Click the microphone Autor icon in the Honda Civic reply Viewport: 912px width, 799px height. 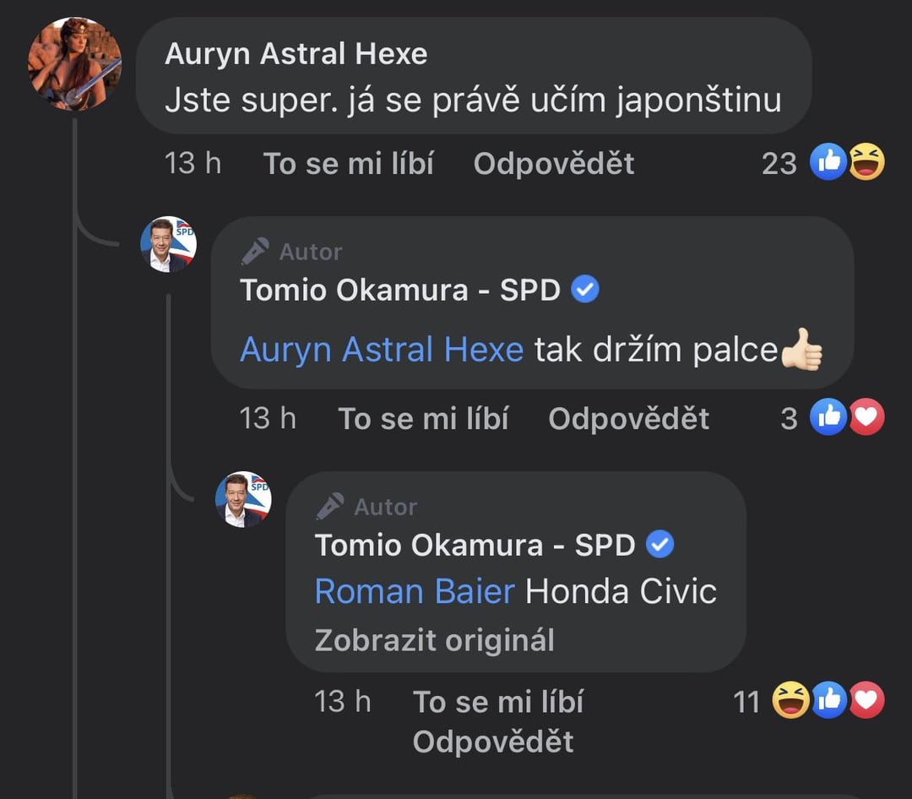click(330, 506)
